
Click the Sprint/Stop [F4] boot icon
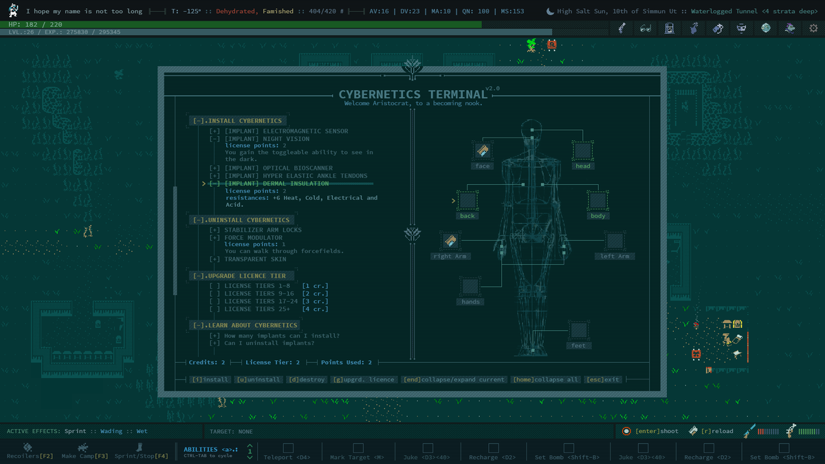coord(141,448)
